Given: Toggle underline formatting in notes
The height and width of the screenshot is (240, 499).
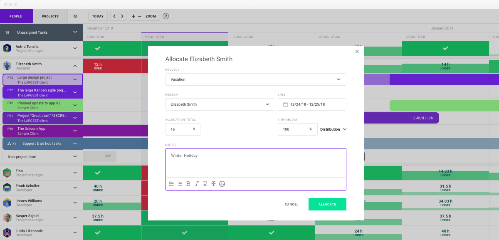Looking at the screenshot, I should pos(205,184).
